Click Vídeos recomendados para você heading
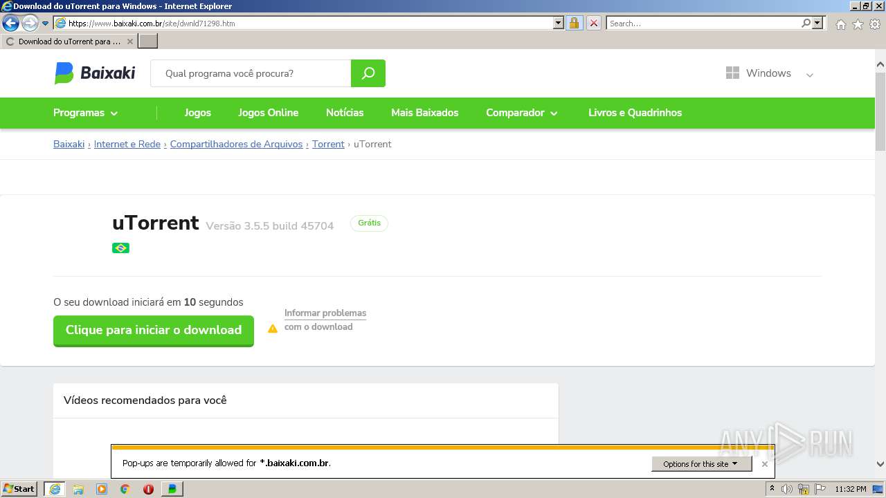Viewport: 886px width, 498px height. 145,400
